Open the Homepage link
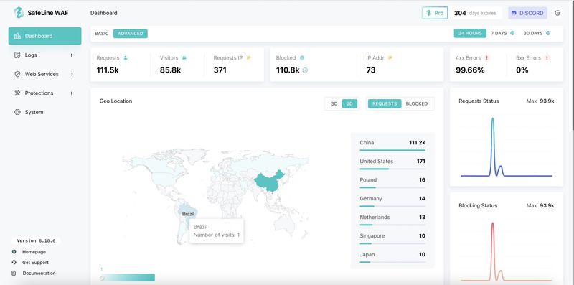The width and height of the screenshot is (574, 285). pyautogui.click(x=34, y=252)
